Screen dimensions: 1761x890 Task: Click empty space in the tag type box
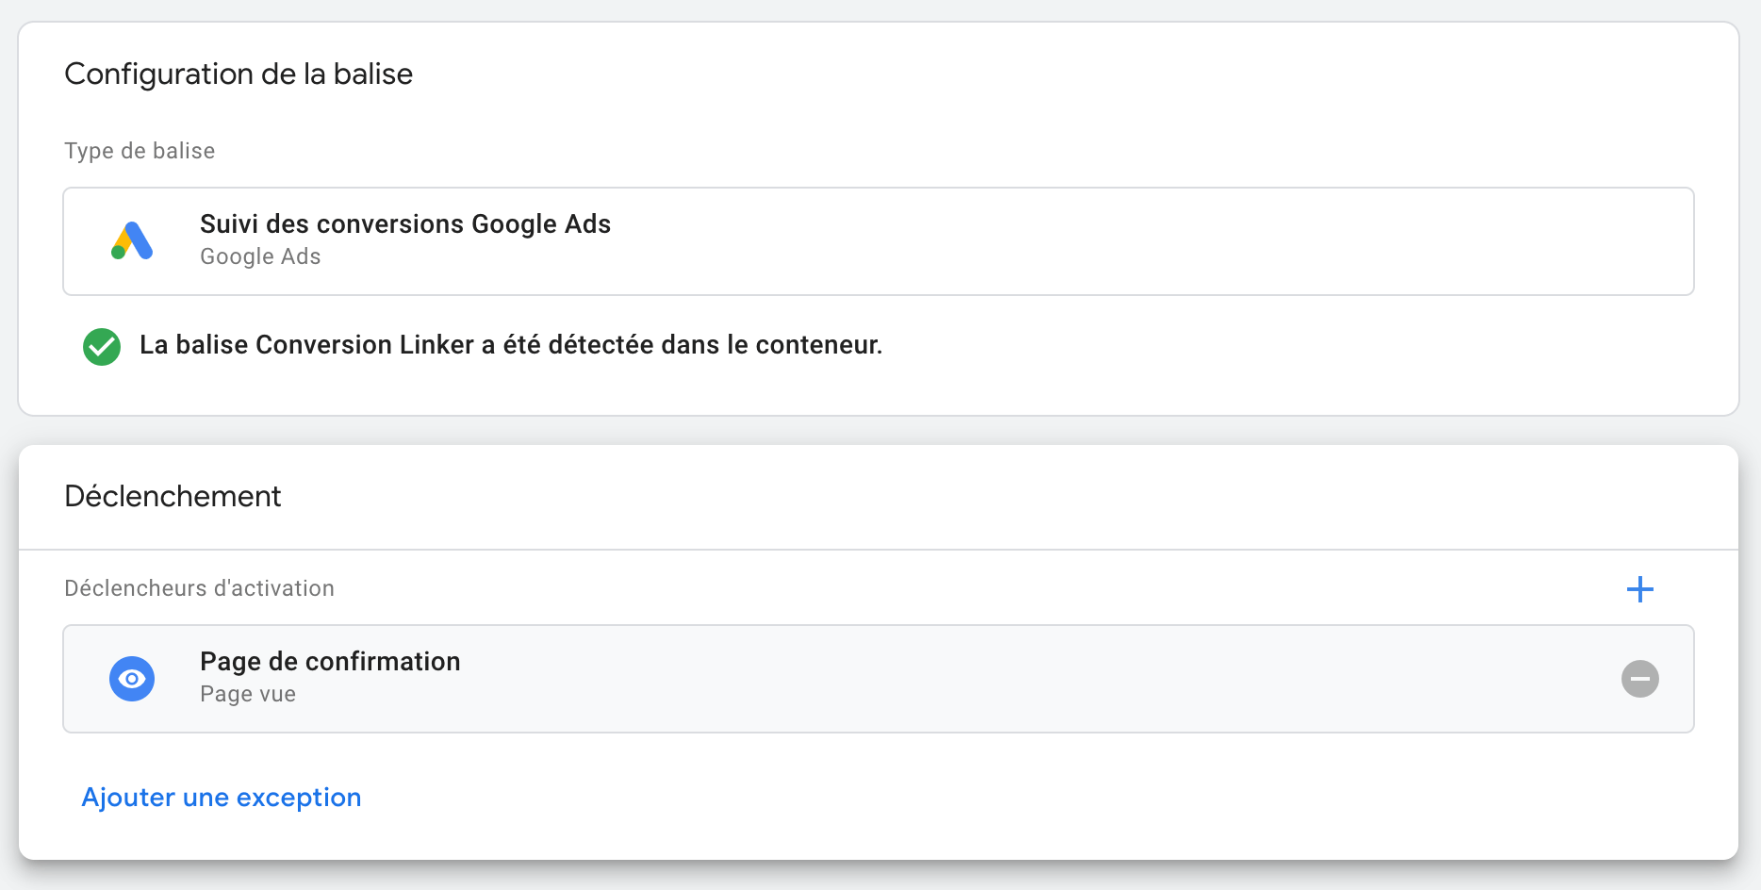click(x=1131, y=241)
